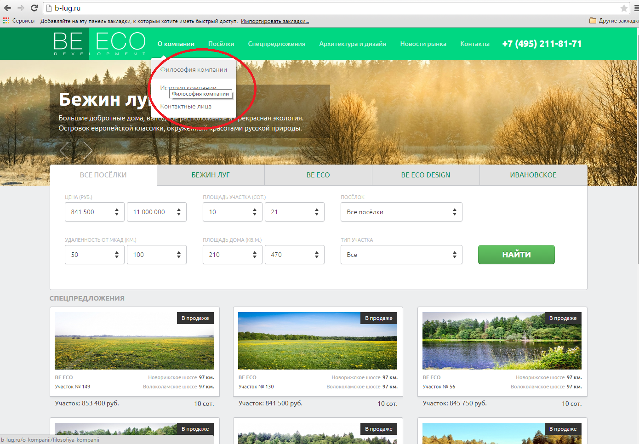Reload the page with refresh icon
This screenshot has width=639, height=444.
click(x=34, y=8)
